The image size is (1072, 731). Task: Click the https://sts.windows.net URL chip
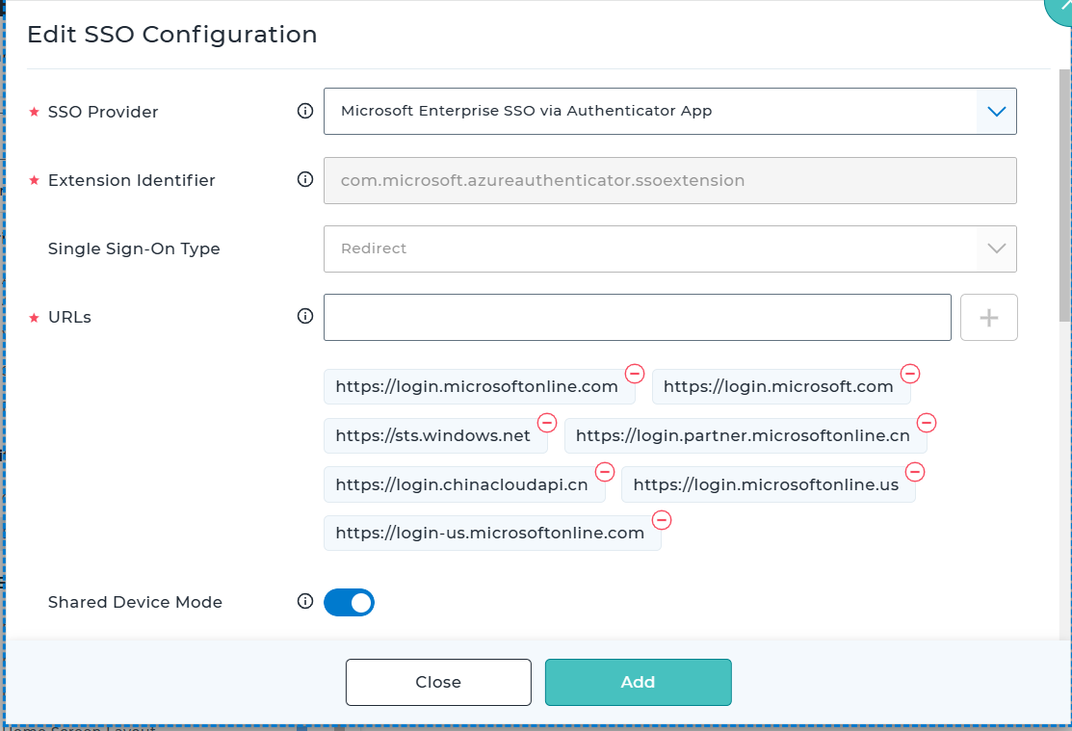pyautogui.click(x=435, y=435)
